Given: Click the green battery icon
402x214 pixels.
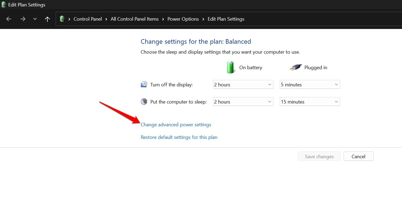Looking at the screenshot, I should click(230, 67).
